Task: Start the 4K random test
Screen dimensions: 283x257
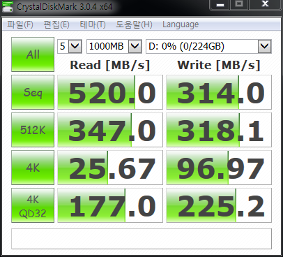Action: click(33, 168)
